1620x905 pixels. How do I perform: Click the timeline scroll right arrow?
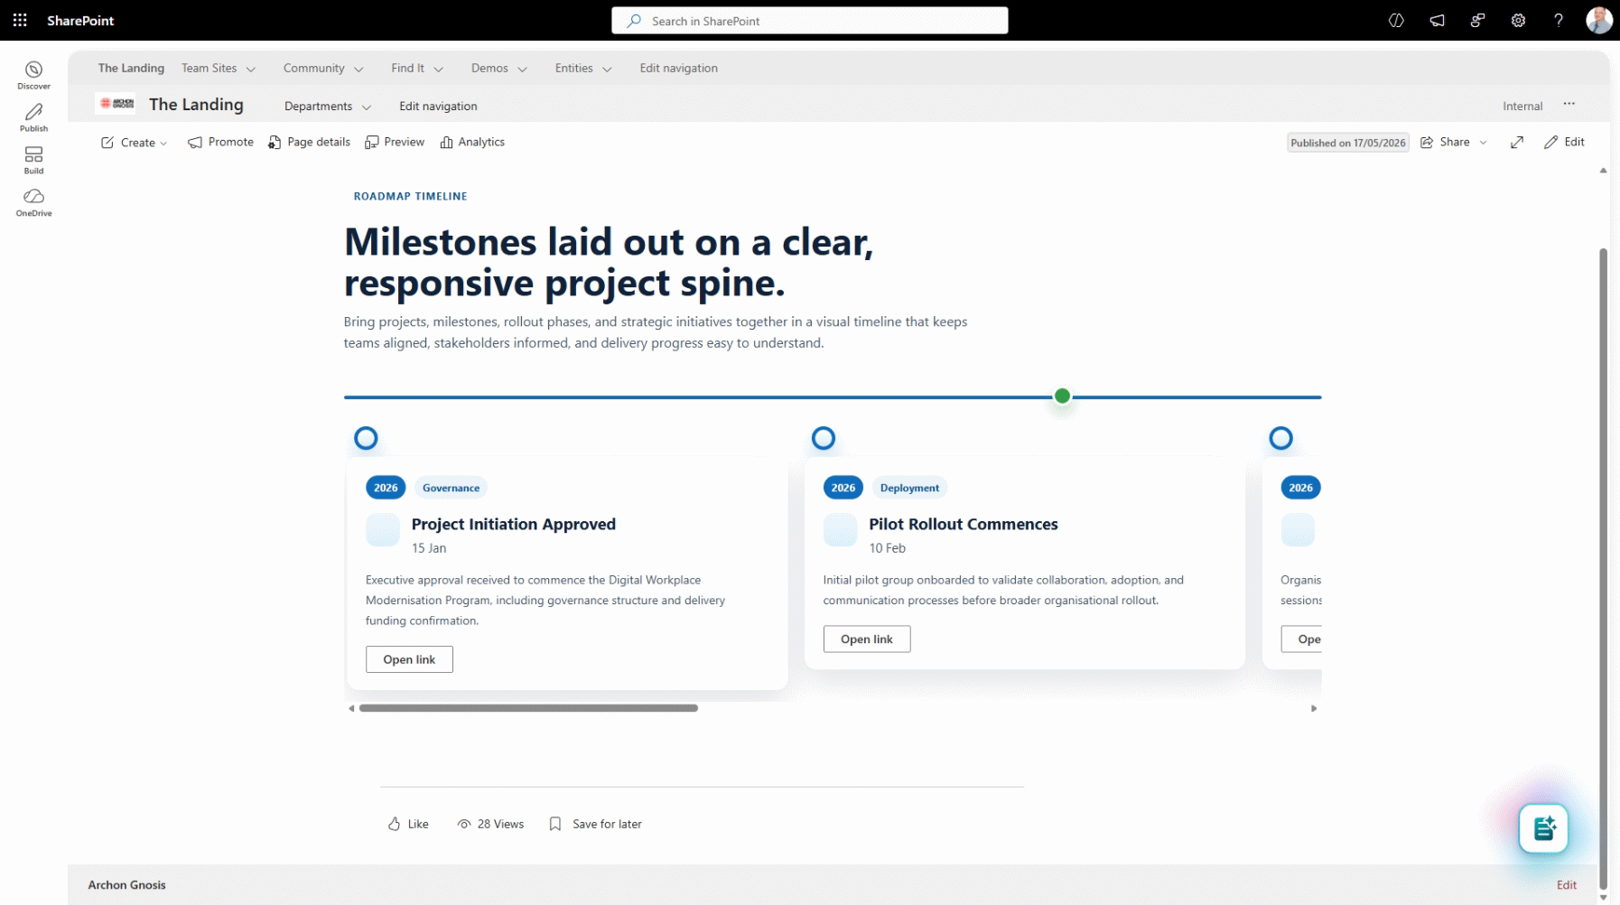tap(1314, 709)
